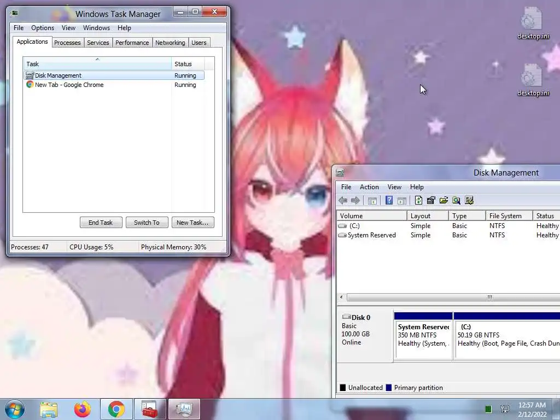
Task: Click the Disk Management title bar icon
Action: click(x=340, y=173)
